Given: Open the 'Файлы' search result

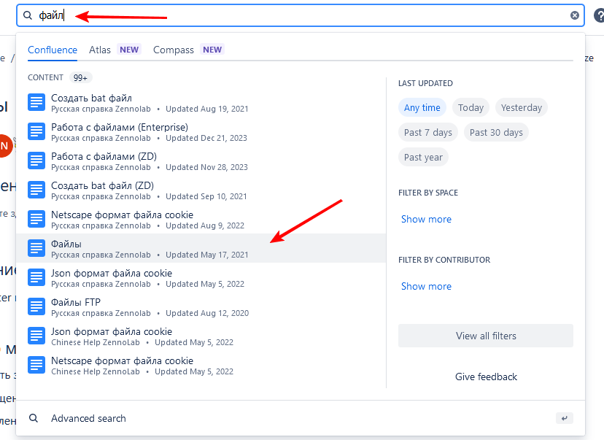Looking at the screenshot, I should point(66,244).
